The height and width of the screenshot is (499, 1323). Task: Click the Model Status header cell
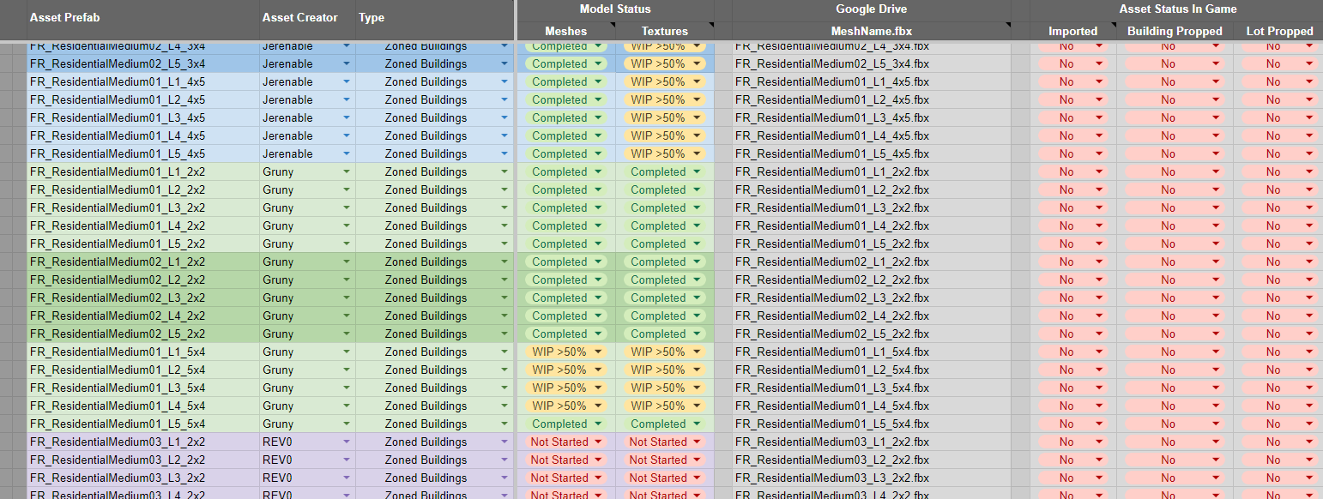click(614, 9)
